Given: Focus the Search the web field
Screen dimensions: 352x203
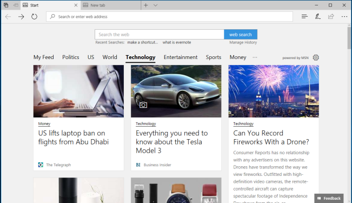Looking at the screenshot, I should point(160,35).
